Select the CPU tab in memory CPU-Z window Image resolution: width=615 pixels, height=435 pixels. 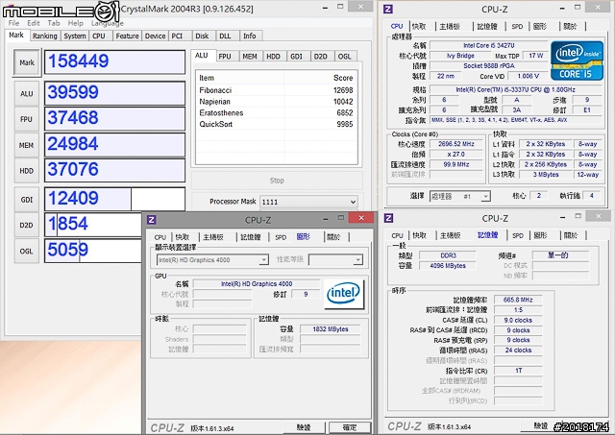tap(397, 235)
